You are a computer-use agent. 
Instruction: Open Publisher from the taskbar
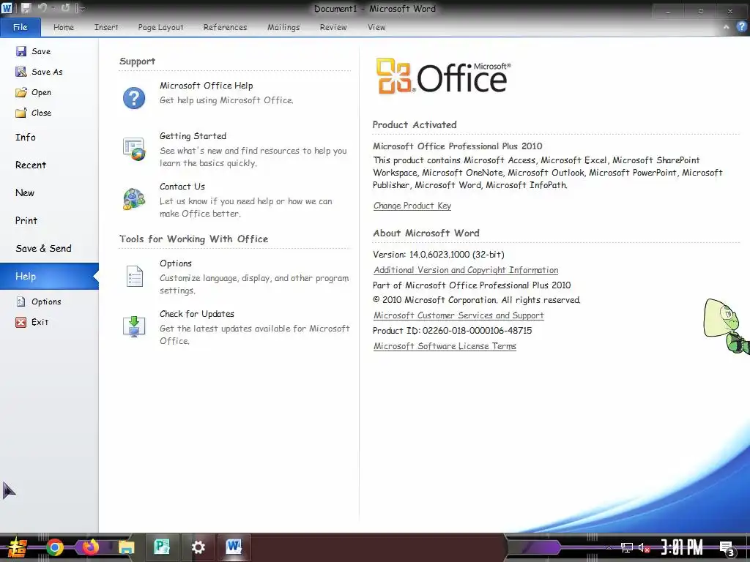click(162, 547)
